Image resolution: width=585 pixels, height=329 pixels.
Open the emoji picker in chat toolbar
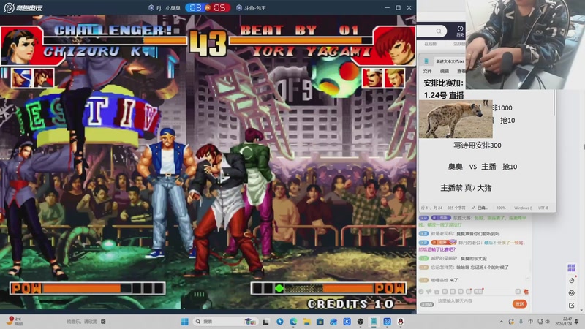(421, 291)
